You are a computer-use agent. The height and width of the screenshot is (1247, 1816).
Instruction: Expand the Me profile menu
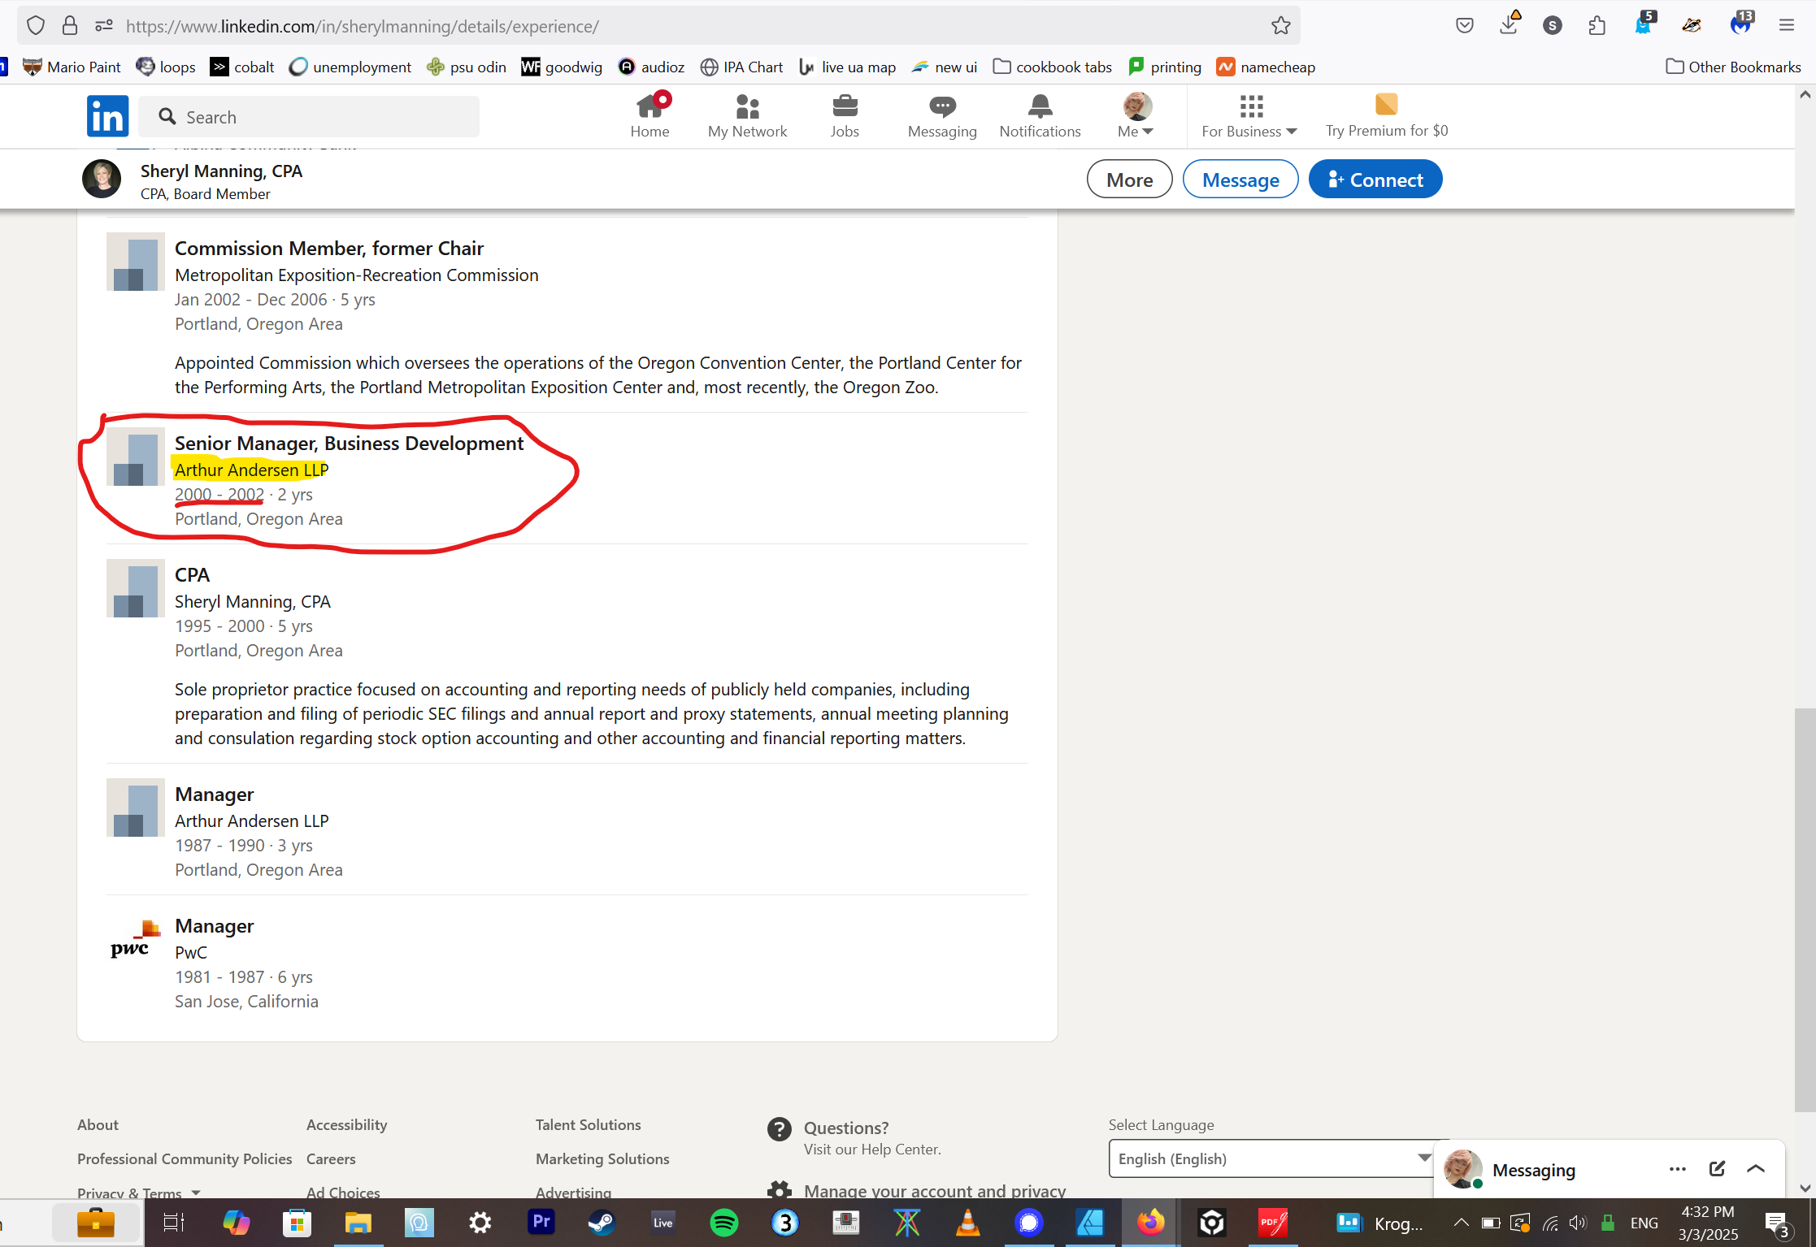pos(1136,116)
